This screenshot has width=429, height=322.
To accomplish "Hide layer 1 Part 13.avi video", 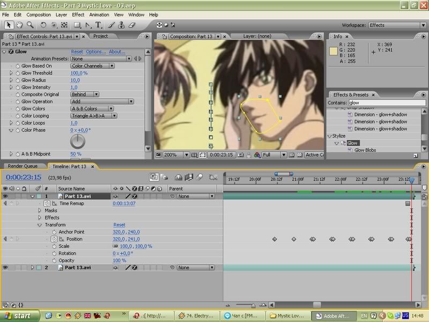I will pyautogui.click(x=5, y=196).
